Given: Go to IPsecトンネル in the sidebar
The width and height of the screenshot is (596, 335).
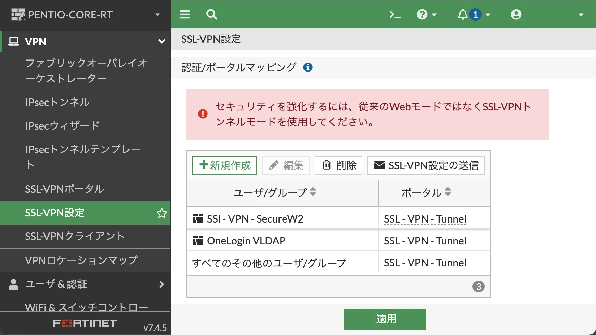Looking at the screenshot, I should (x=57, y=102).
